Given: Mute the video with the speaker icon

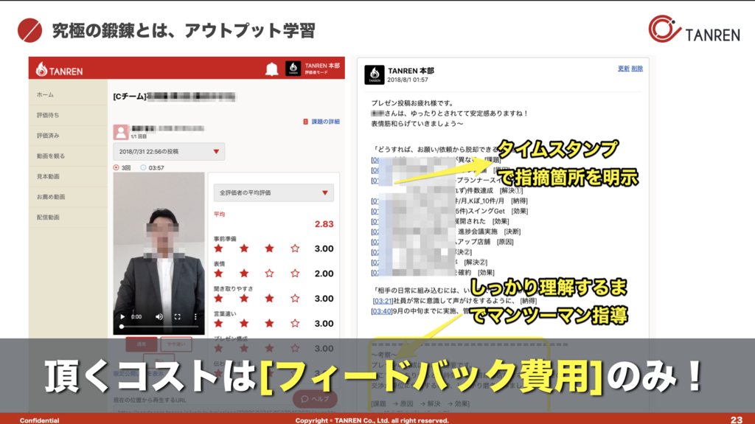Looking at the screenshot, I should click(159, 316).
